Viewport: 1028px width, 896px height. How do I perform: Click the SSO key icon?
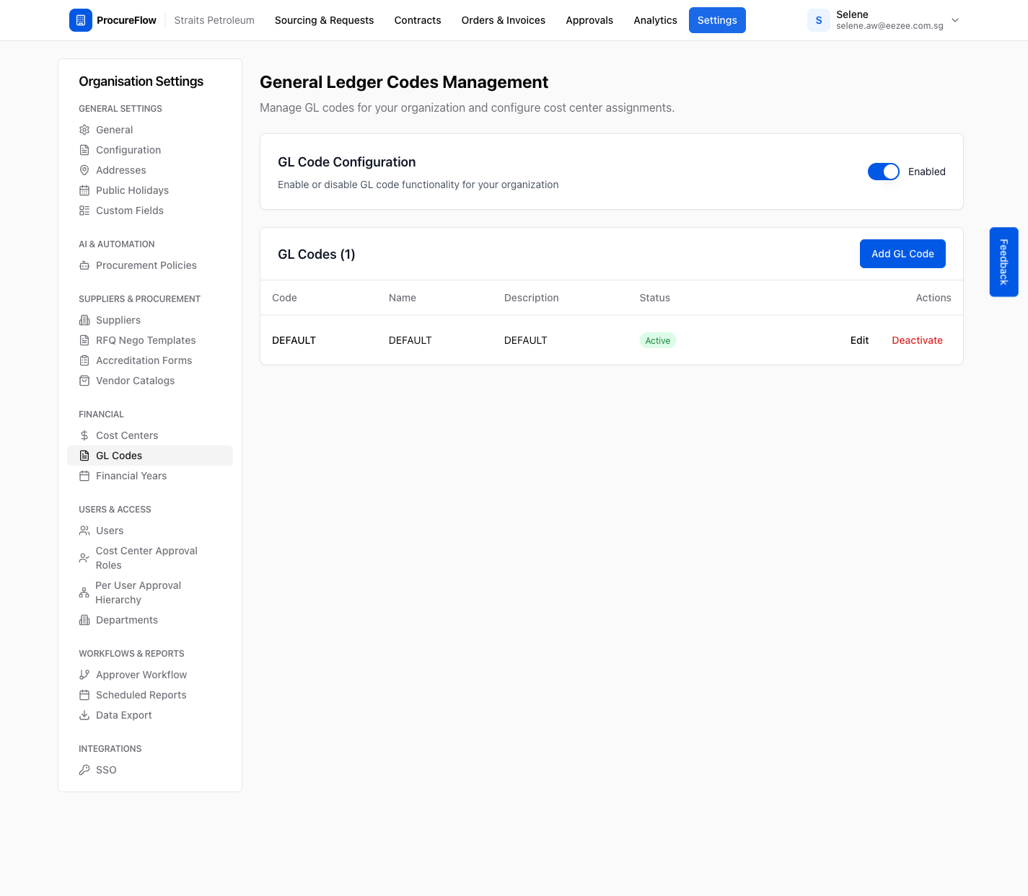(x=84, y=770)
